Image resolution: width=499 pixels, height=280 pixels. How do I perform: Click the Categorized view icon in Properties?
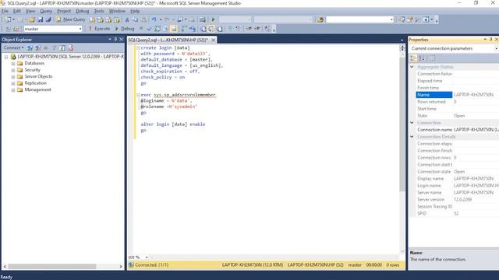pyautogui.click(x=413, y=58)
